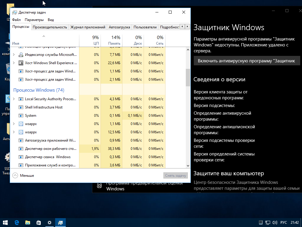Click the РУС language indicator
This screenshot has height=227, width=302.
coord(283,223)
